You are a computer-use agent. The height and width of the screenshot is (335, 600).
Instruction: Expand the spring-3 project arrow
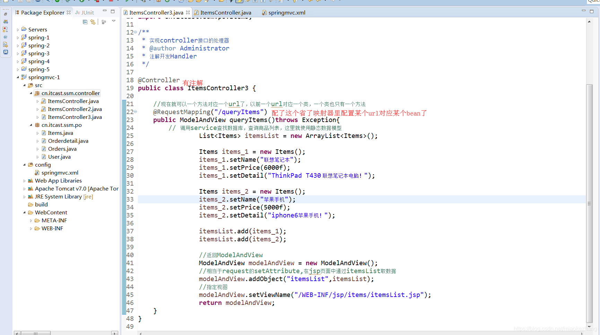pyautogui.click(x=18, y=54)
